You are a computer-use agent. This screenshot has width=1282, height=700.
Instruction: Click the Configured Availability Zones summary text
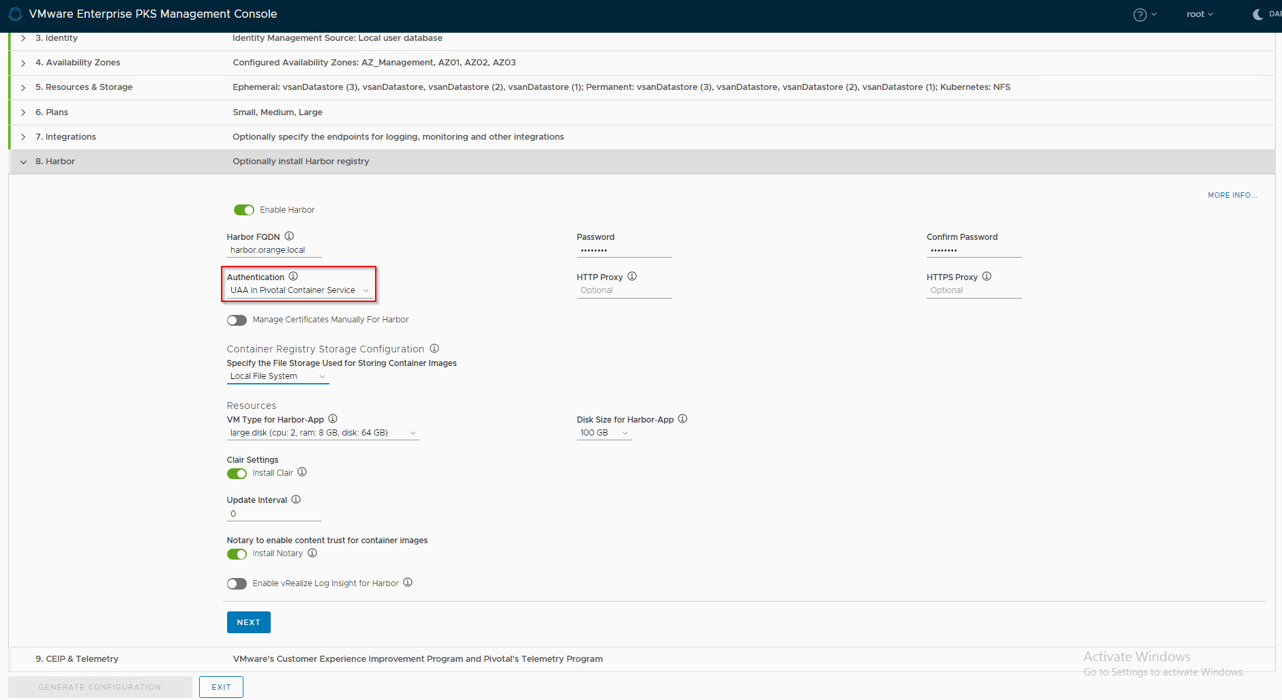pos(374,63)
